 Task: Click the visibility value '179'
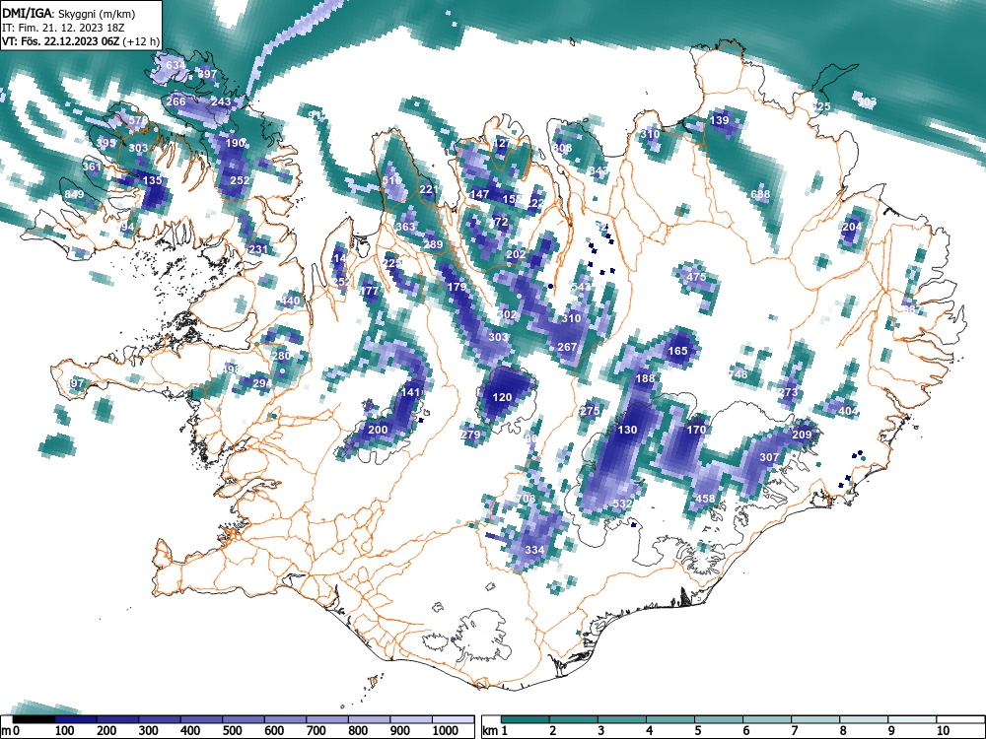point(457,287)
